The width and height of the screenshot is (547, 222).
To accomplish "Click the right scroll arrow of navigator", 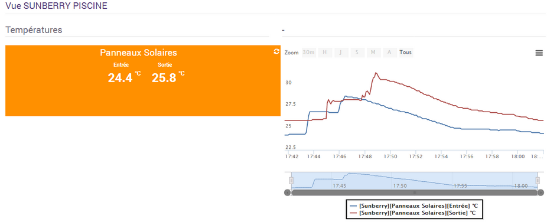I will tap(541, 192).
